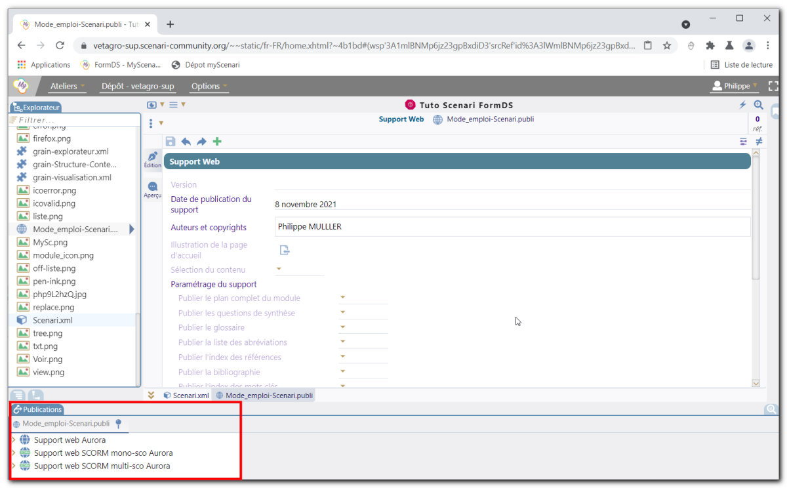Click the Illustration de la page d'accueil insert icon
The width and height of the screenshot is (787, 488).
tap(285, 250)
